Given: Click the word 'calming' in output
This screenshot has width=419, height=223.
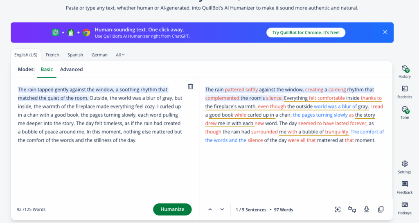Looking at the screenshot, I should pyautogui.click(x=337, y=90).
